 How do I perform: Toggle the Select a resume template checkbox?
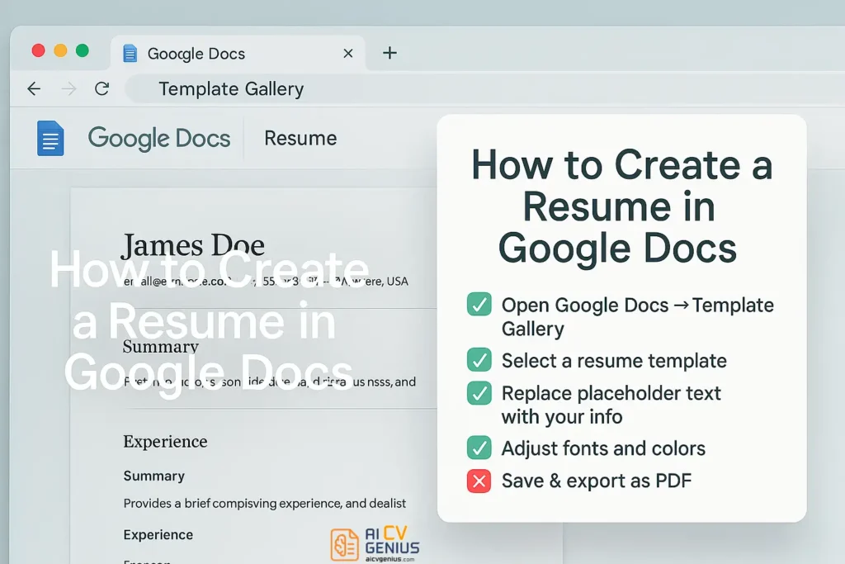(479, 360)
